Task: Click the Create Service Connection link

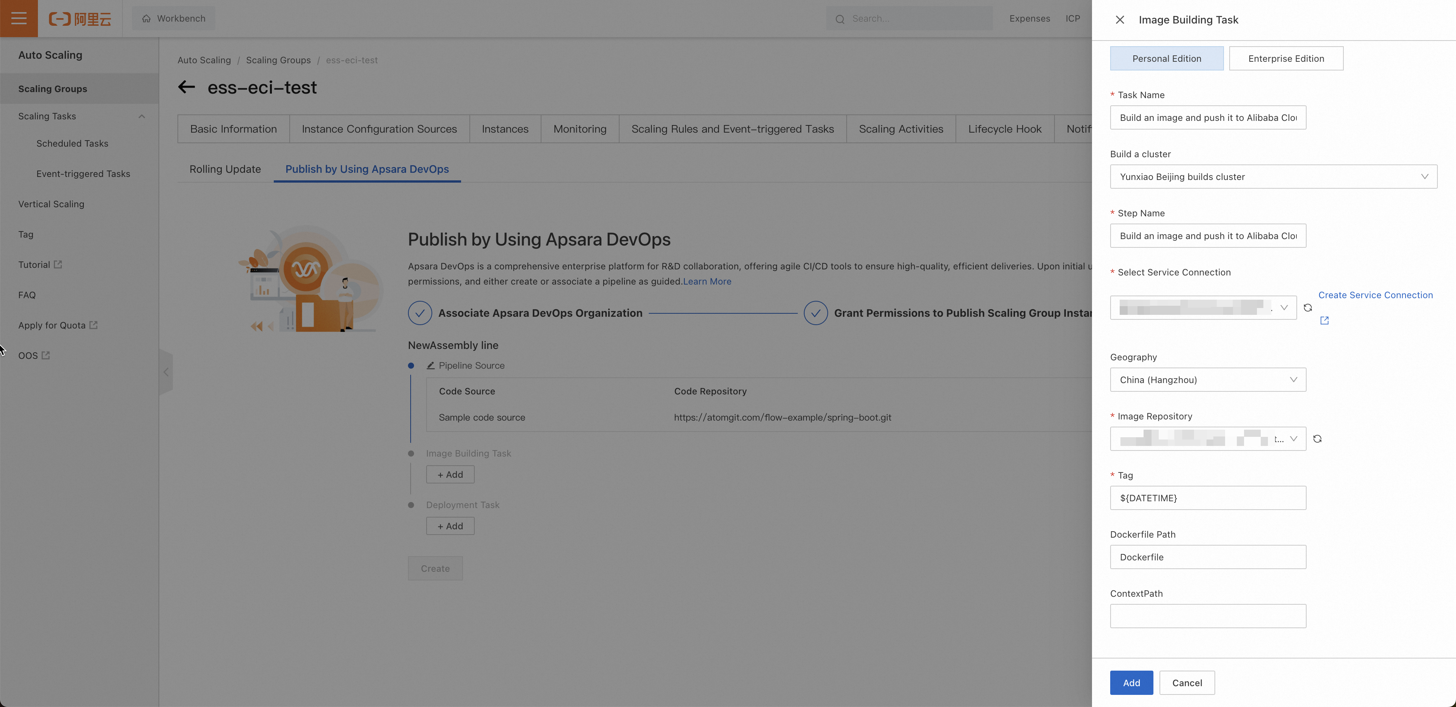Action: [x=1375, y=295]
